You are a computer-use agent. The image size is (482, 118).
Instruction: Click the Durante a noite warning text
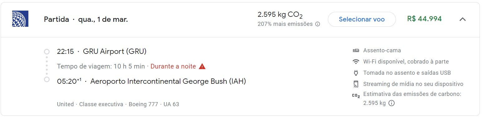pos(173,66)
